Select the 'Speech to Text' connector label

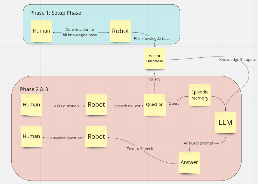pyautogui.click(x=127, y=106)
